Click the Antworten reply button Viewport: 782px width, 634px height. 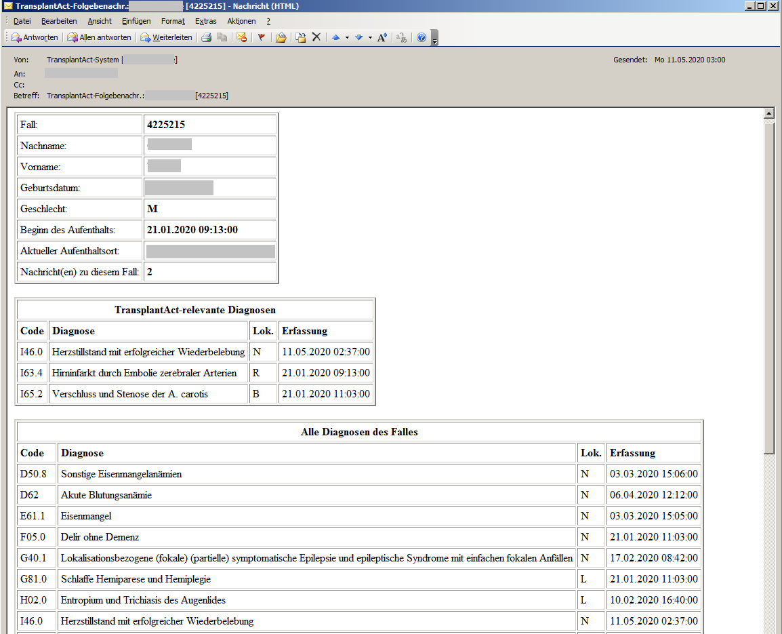35,37
